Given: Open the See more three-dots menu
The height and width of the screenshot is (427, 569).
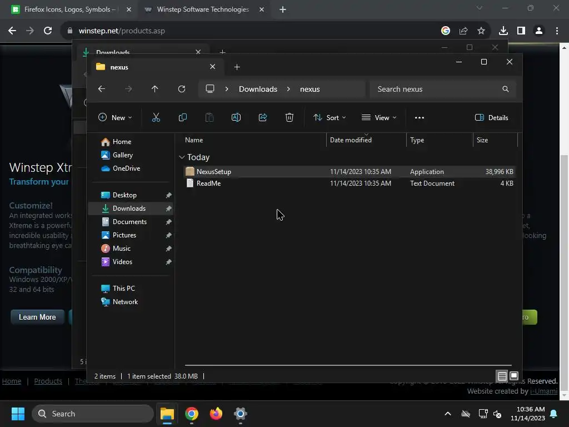Looking at the screenshot, I should coord(419,118).
